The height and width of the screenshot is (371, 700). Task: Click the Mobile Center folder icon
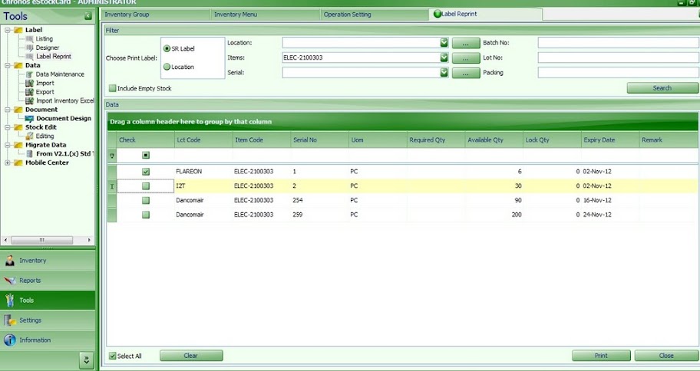[x=18, y=163]
